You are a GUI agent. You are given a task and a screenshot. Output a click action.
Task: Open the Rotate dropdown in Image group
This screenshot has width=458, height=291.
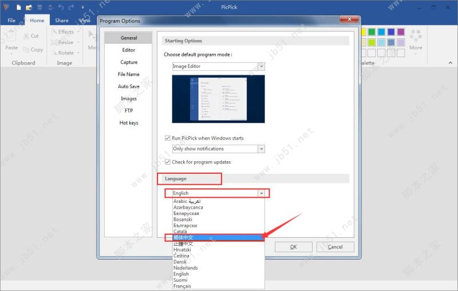65,53
